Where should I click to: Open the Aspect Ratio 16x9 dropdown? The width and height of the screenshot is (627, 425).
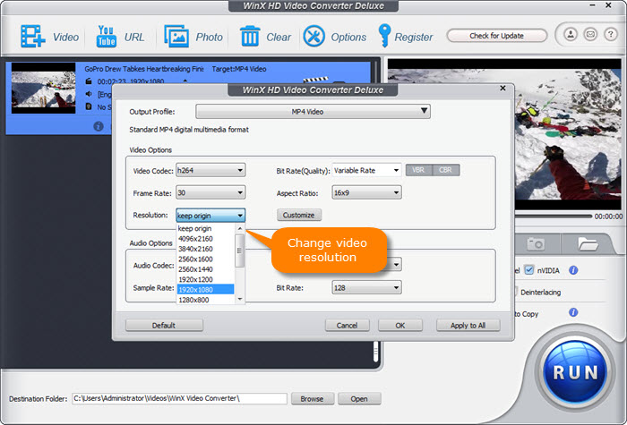[x=366, y=192]
